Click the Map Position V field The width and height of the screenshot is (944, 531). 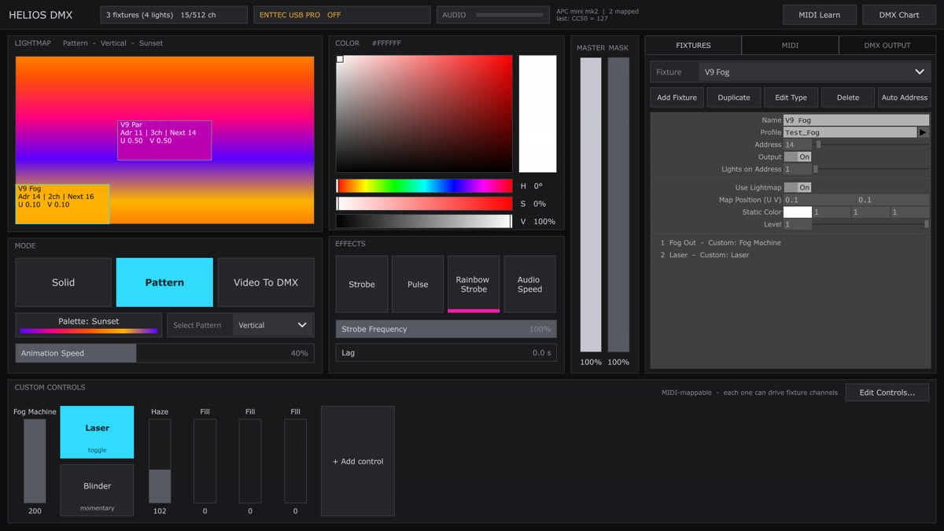tap(893, 200)
